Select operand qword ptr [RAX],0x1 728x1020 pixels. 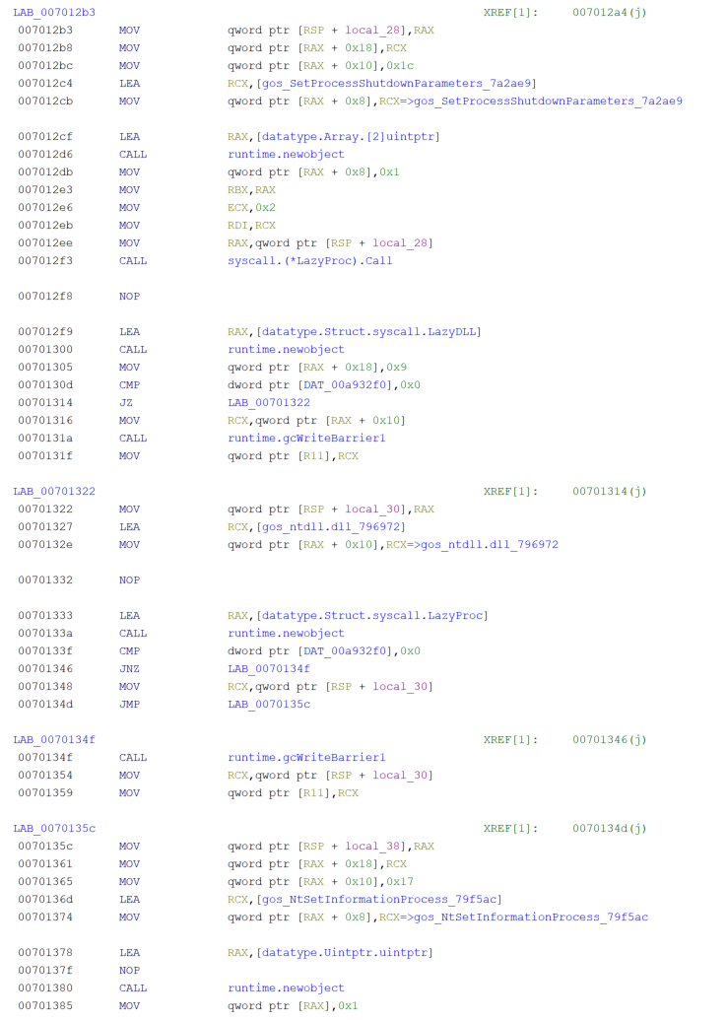pyautogui.click(x=294, y=1005)
